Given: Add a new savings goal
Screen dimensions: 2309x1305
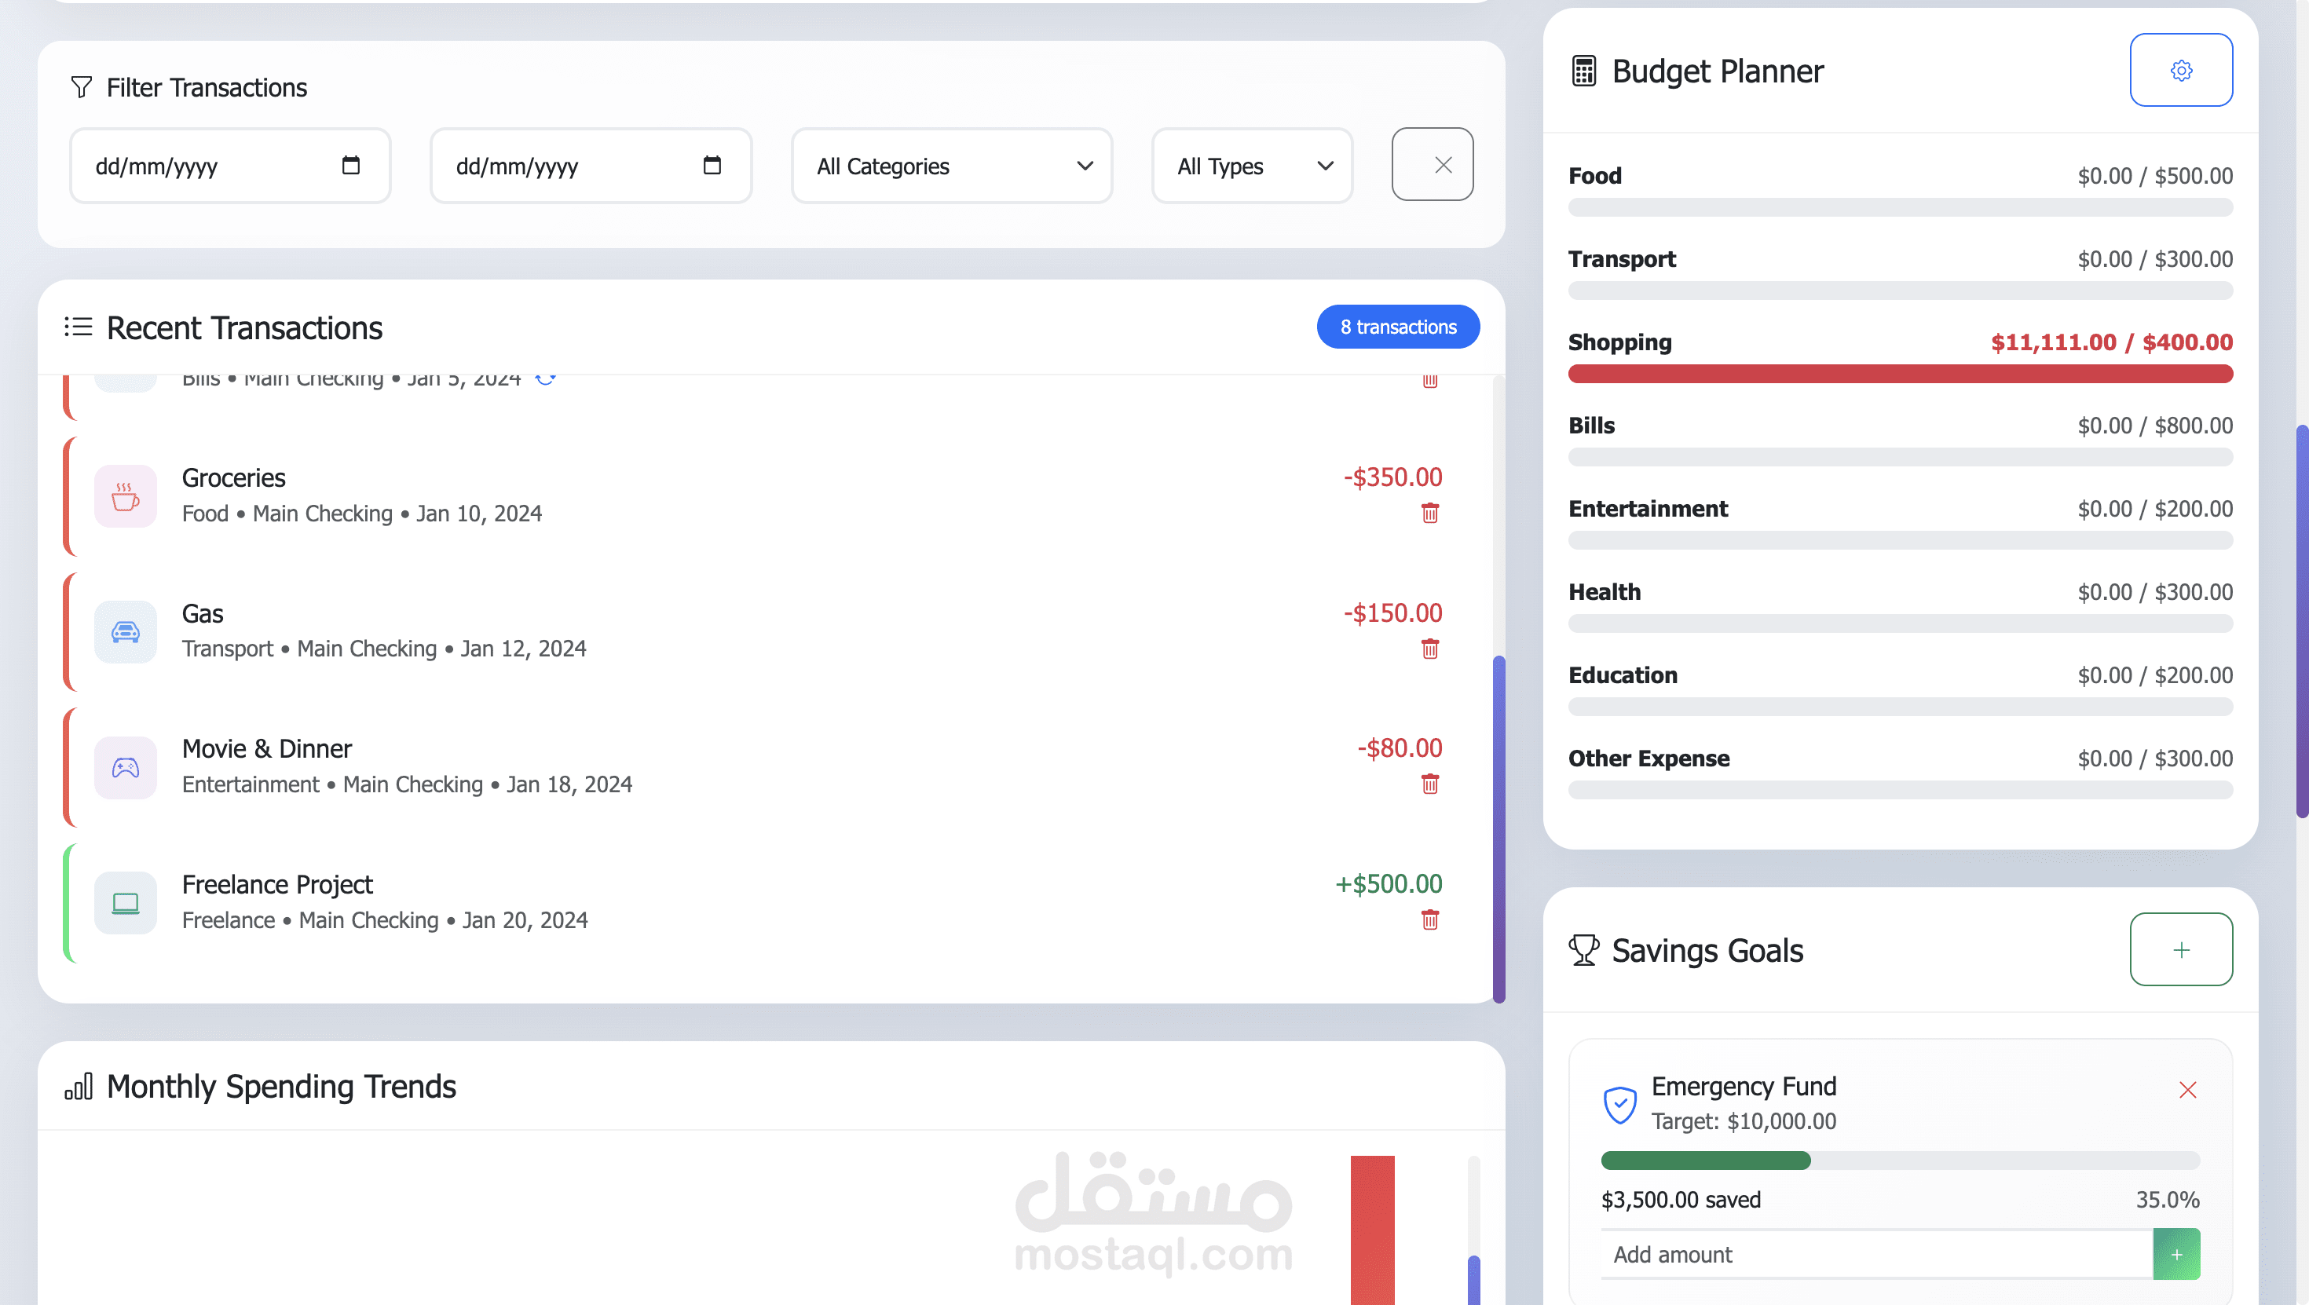Looking at the screenshot, I should [2180, 949].
